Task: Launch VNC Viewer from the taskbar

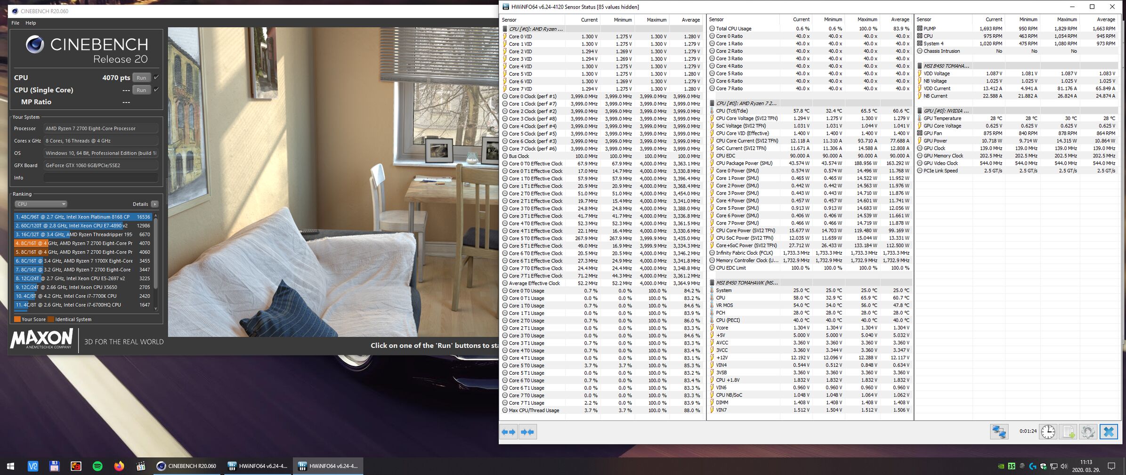Action: point(32,466)
